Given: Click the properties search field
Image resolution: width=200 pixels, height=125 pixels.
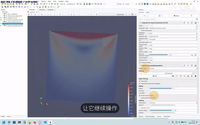Looking at the screenshot, I should pos(167,19).
